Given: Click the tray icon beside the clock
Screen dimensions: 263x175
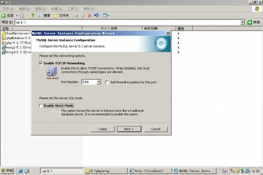Looking at the screenshot, I should 248,171.
